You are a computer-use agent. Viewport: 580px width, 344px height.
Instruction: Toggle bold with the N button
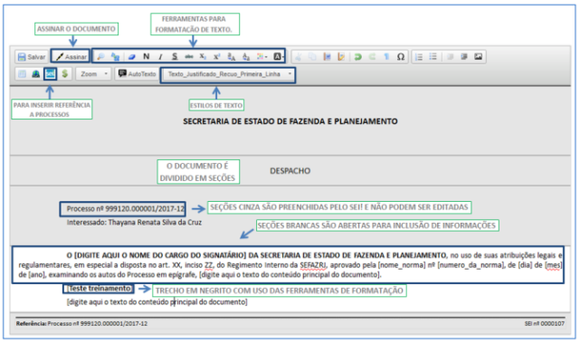pyautogui.click(x=146, y=57)
